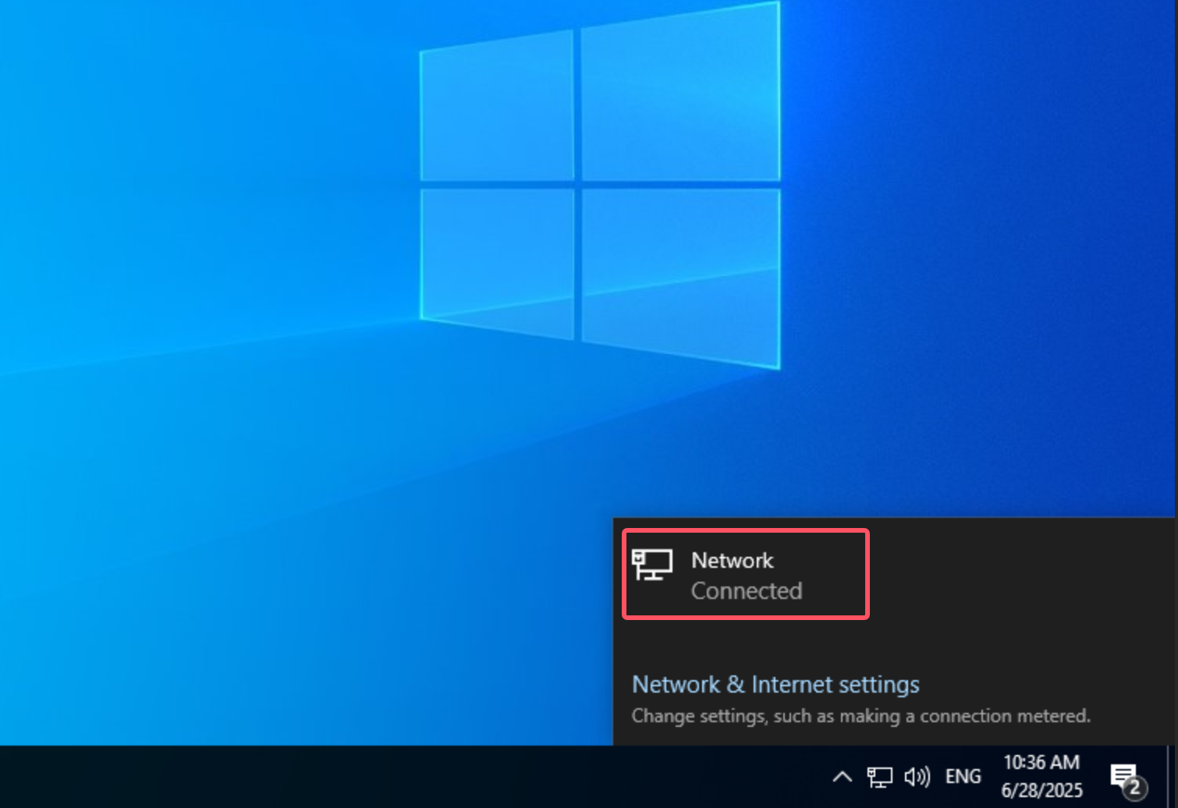Click the taskbar network tray icon
This screenshot has height=808, width=1178.
(879, 777)
